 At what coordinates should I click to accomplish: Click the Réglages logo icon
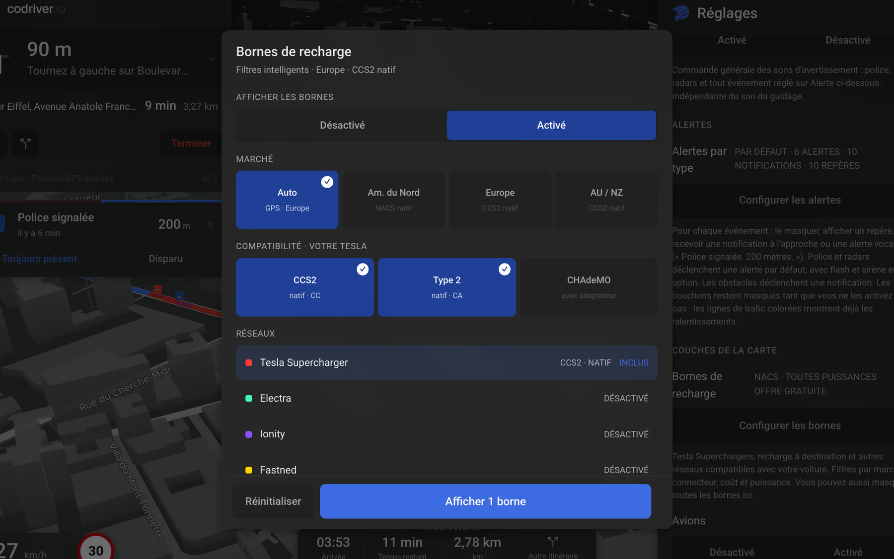pos(681,13)
